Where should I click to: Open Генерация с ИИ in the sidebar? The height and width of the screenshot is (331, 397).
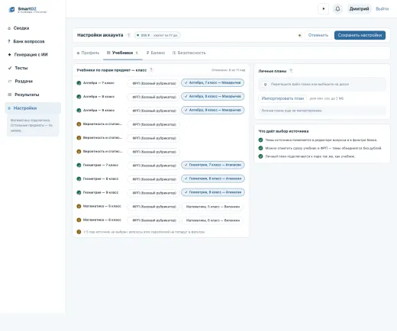(x=31, y=55)
